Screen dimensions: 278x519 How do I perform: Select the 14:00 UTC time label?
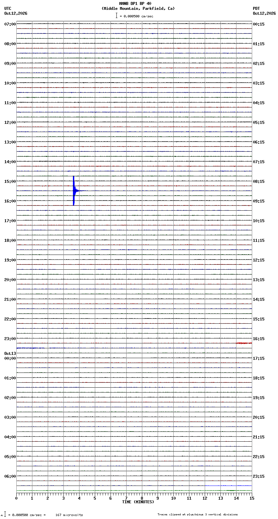coord(10,162)
